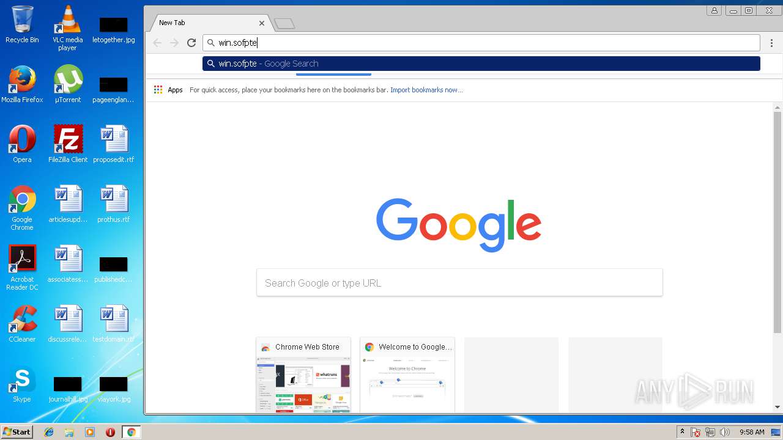Viewport: 783px width, 440px height.
Task: Click the scrollbar down arrow
Action: click(777, 408)
